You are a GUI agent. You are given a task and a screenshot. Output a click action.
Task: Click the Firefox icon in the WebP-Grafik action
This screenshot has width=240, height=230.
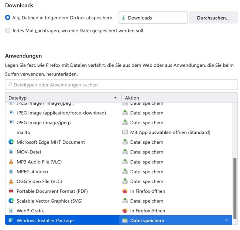pyautogui.click(x=125, y=210)
